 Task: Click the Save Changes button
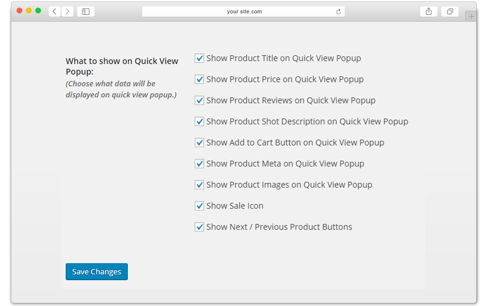96,272
